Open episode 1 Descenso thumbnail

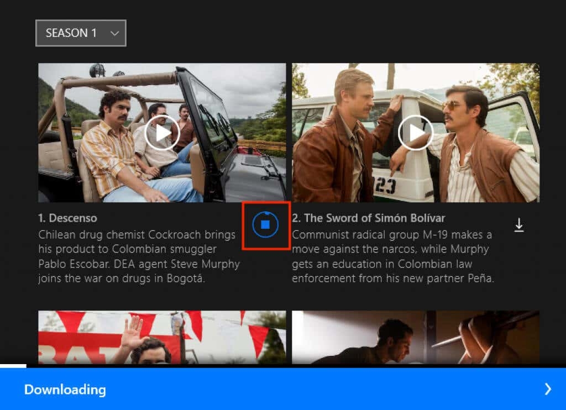coord(161,133)
